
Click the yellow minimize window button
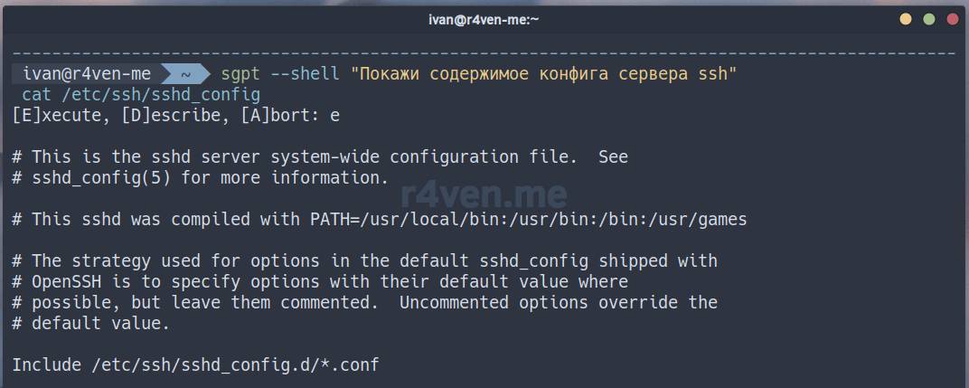[906, 19]
